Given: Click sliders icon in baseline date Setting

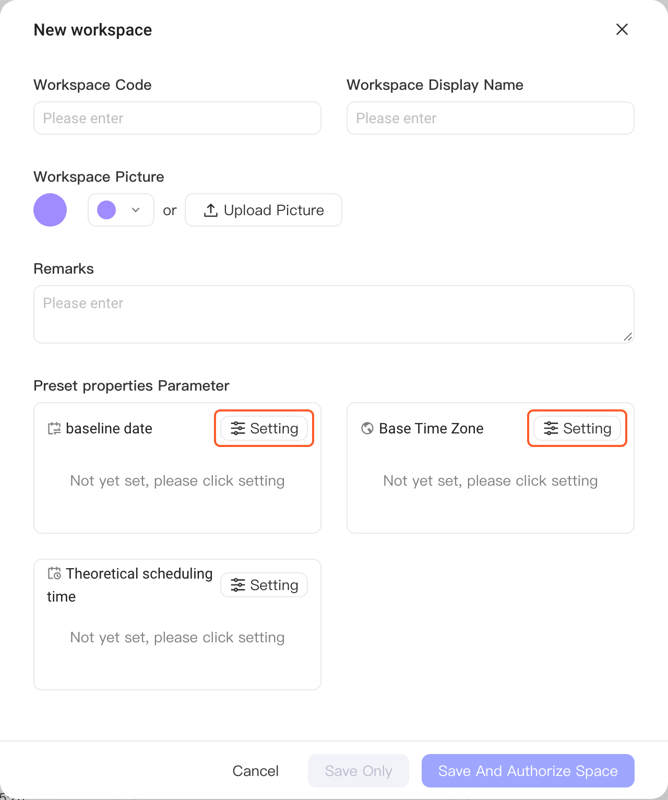Looking at the screenshot, I should (238, 428).
